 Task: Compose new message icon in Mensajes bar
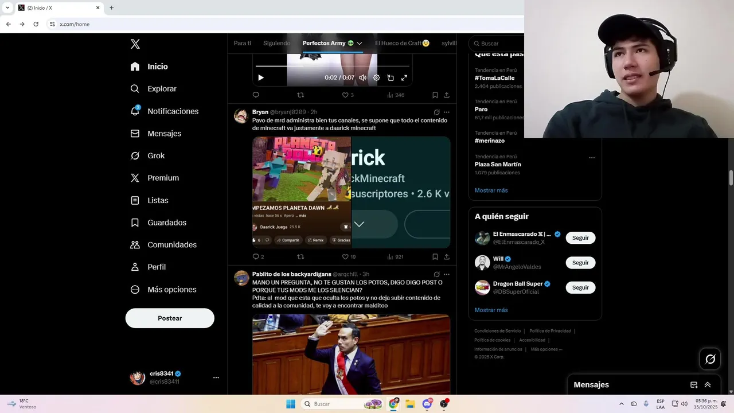click(694, 385)
